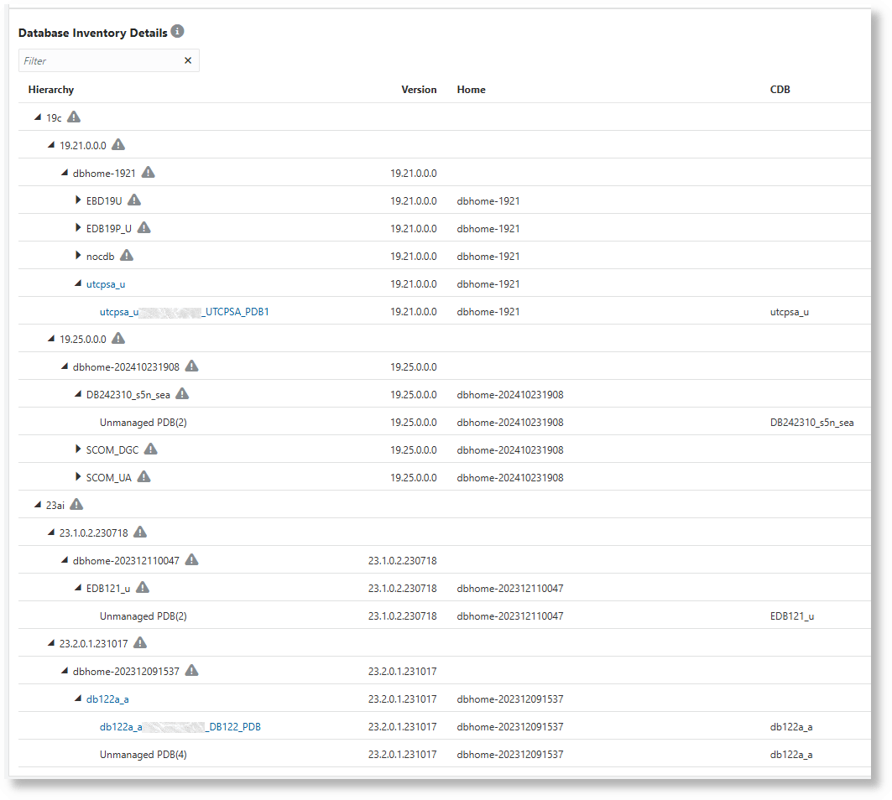The width and height of the screenshot is (892, 800).
Task: Select the Unmanaged PDB(4) row
Action: 143,755
